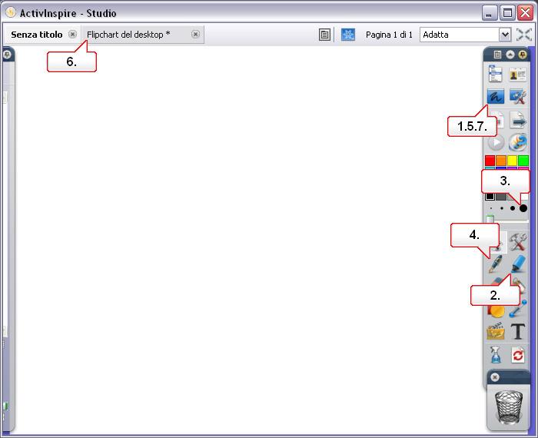Click the Reset Page icon
The width and height of the screenshot is (538, 438).
click(x=518, y=355)
